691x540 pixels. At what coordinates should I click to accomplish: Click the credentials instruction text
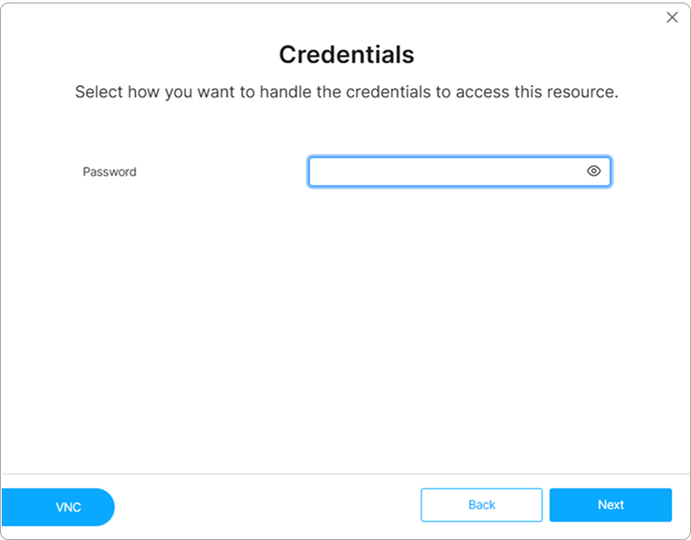(x=346, y=91)
